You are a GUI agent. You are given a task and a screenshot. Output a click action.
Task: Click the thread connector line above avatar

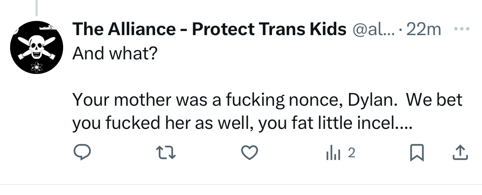tap(36, 7)
